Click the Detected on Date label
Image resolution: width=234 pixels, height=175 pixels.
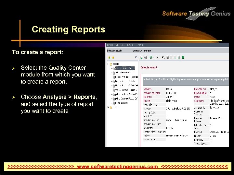coord(151,93)
